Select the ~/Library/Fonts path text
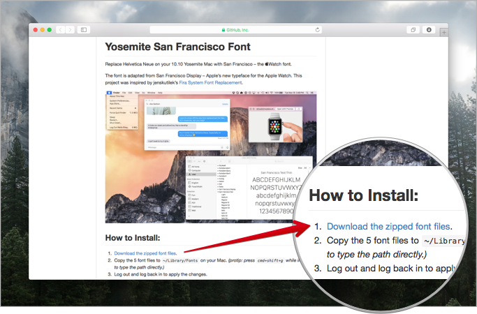The image size is (477, 314). pyautogui.click(x=180, y=260)
